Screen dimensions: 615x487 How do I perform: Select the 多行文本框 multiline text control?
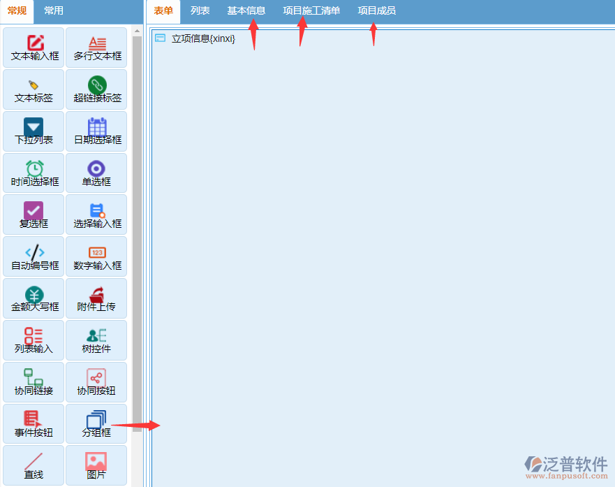pos(96,48)
